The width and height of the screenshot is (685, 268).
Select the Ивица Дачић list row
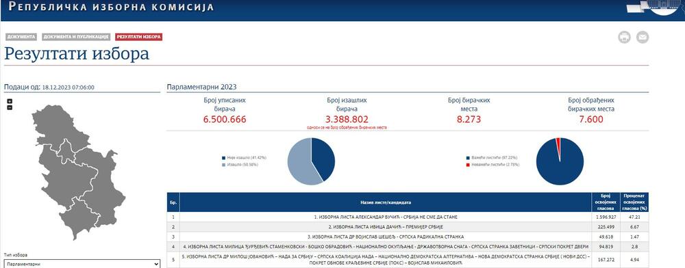[x=407, y=227]
